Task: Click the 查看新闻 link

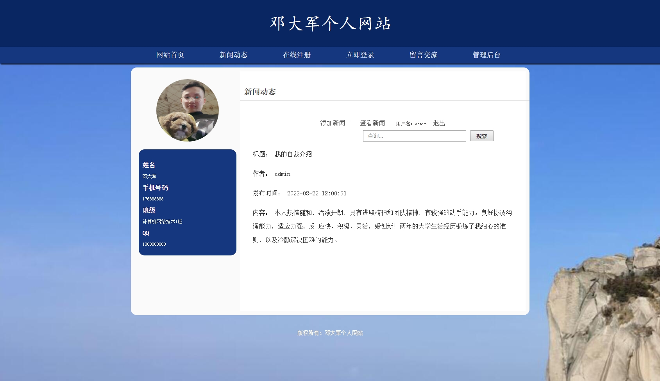Action: [372, 123]
